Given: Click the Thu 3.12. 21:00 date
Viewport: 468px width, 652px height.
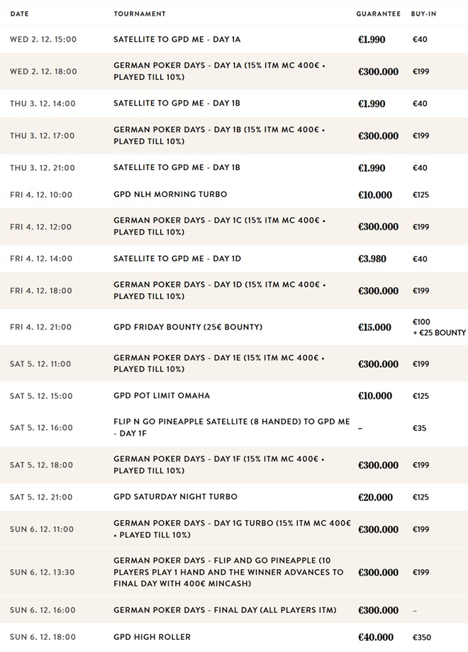Looking at the screenshot, I should point(43,167).
